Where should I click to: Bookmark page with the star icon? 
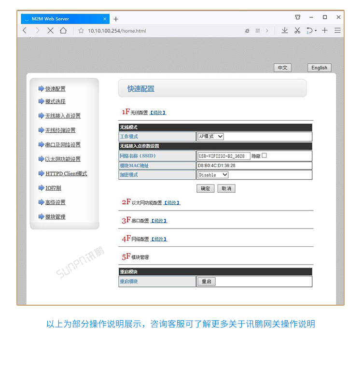(x=81, y=31)
